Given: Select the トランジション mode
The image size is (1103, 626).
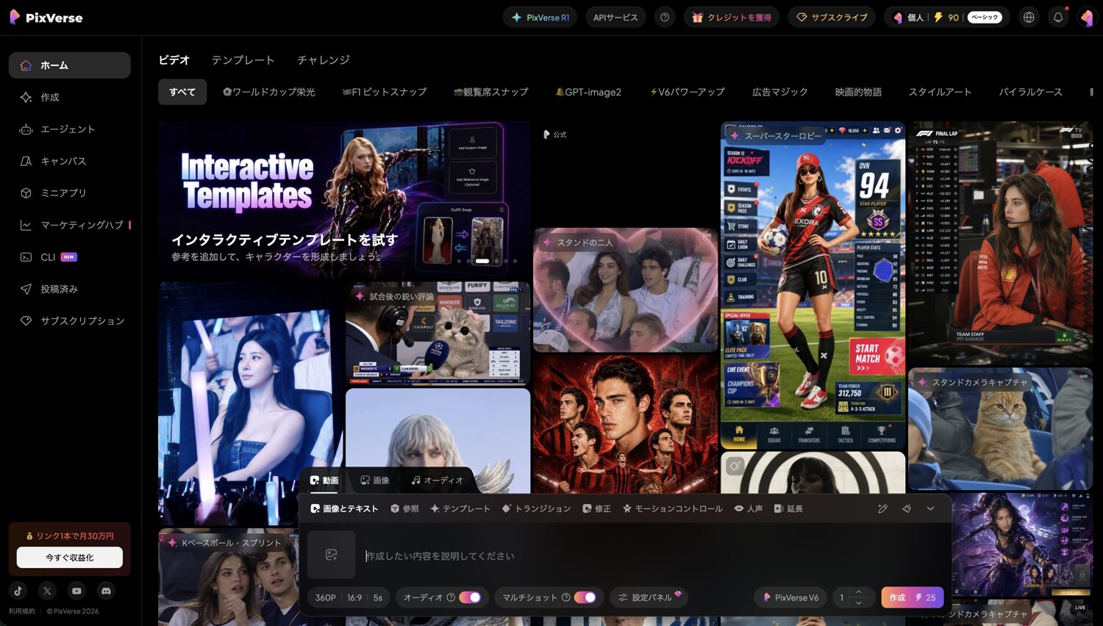Looking at the screenshot, I should pyautogui.click(x=536, y=508).
